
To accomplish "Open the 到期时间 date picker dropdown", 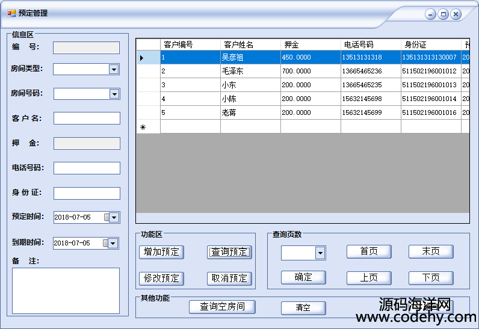I will (114, 243).
